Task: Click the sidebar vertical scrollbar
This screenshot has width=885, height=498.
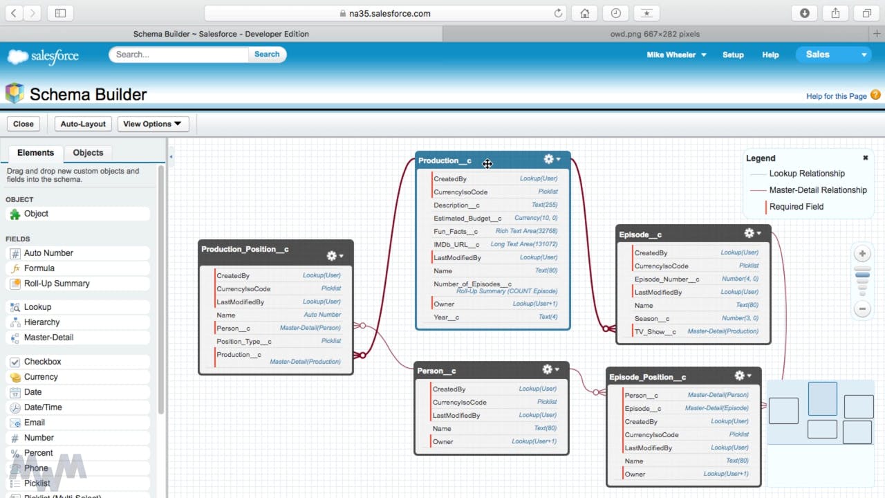Action: (x=162, y=290)
